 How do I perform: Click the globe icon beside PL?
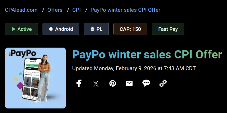pos(92,29)
